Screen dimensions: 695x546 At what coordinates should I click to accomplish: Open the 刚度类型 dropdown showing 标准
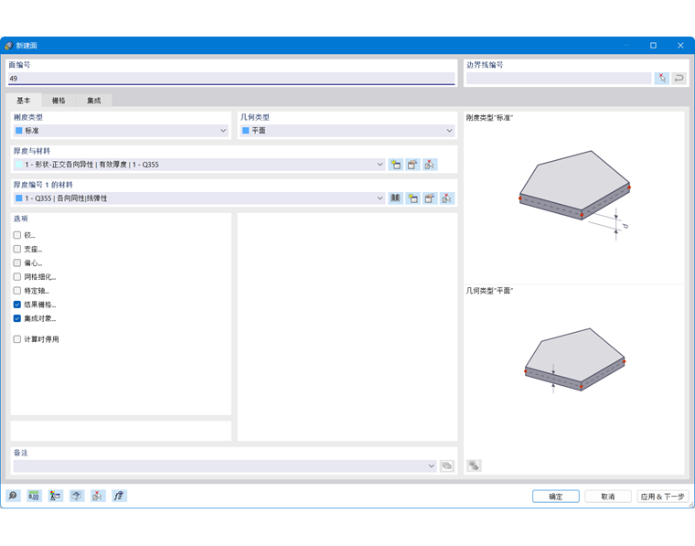click(x=121, y=131)
